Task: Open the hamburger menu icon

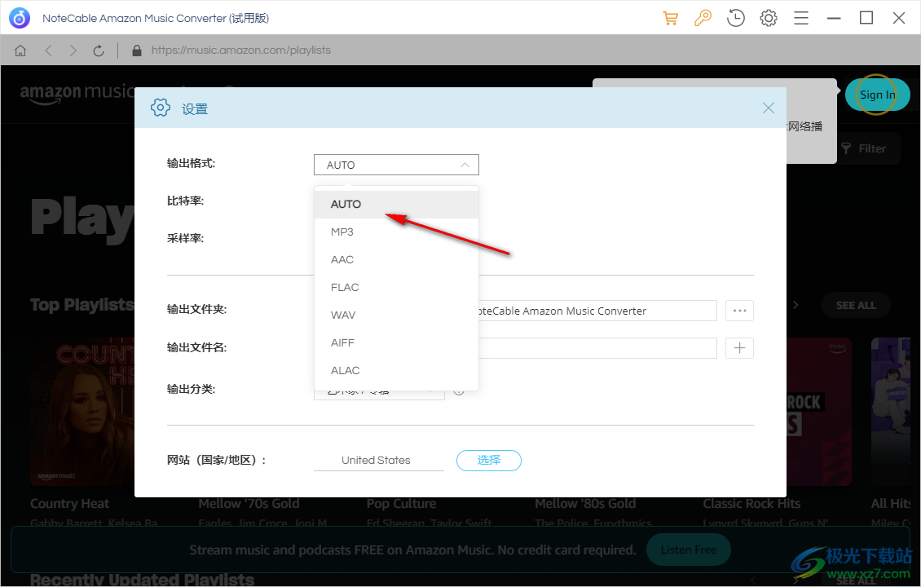Action: (801, 18)
